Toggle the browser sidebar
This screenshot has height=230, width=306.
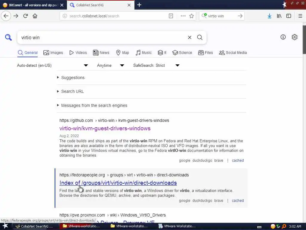(289, 16)
